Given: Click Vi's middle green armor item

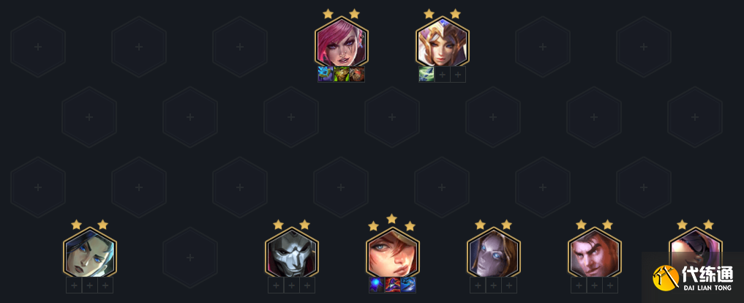Looking at the screenshot, I should click(341, 75).
